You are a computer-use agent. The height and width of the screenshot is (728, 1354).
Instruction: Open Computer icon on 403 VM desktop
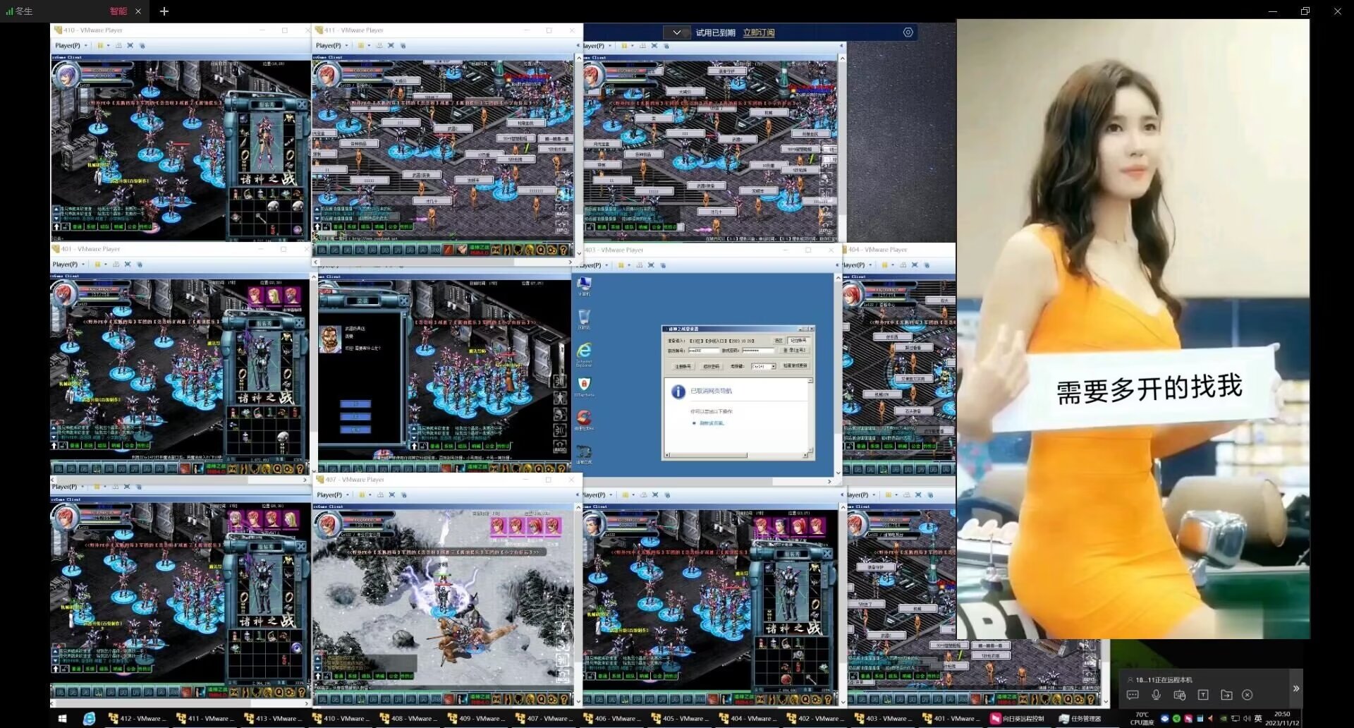pyautogui.click(x=584, y=286)
